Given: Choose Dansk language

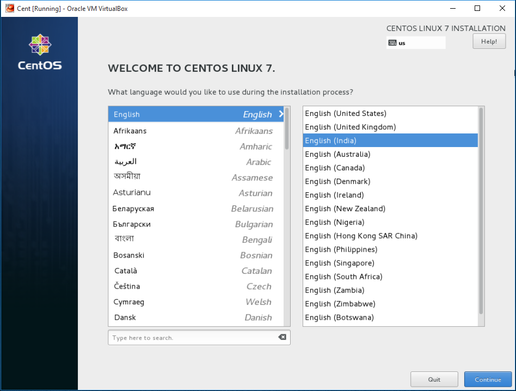Looking at the screenshot, I should (196, 317).
